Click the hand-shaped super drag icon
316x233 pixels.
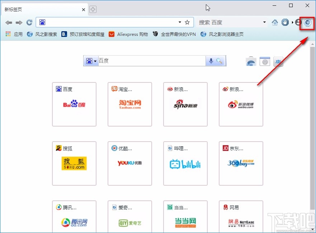coord(285,22)
